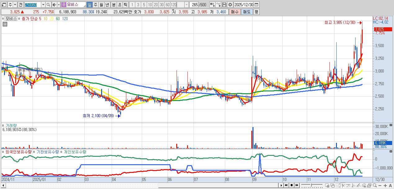Click the eraser with bars icon at bottom
Screen dimensions: 394x189
tap(364, 185)
